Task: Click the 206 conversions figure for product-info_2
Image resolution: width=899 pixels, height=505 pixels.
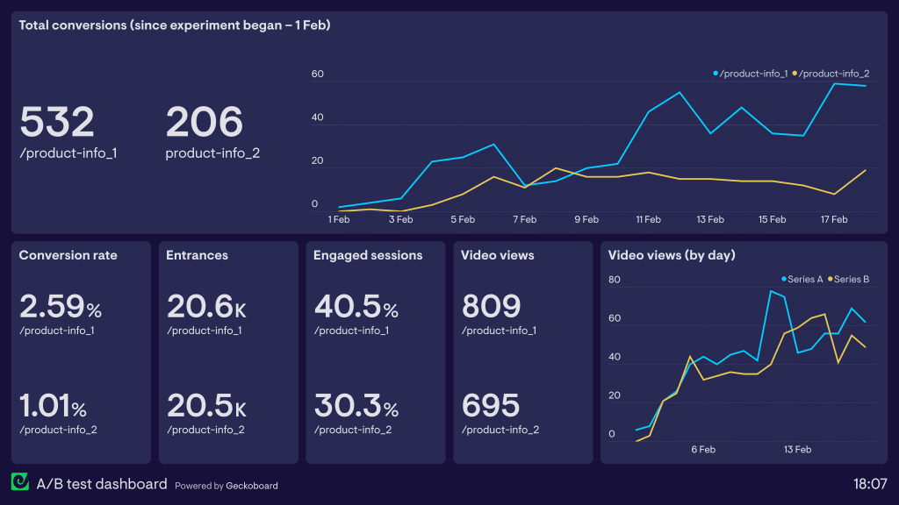Action: tap(203, 123)
